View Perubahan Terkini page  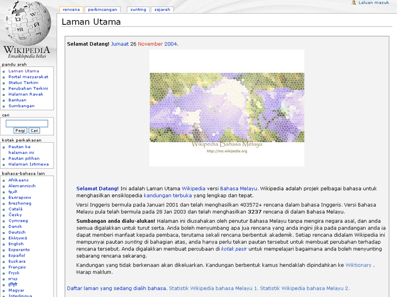coord(29,88)
